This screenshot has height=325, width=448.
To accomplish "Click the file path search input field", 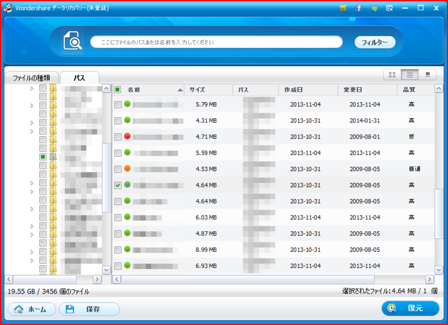I will [216, 42].
